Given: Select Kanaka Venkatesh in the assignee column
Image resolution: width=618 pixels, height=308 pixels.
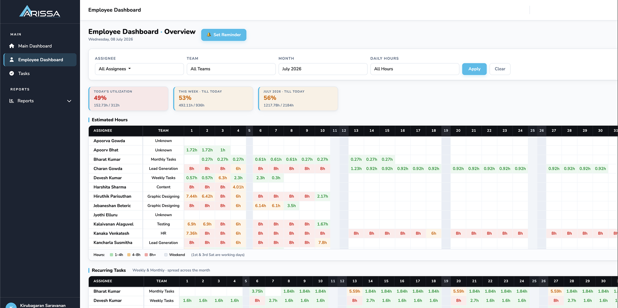Looking at the screenshot, I should pyautogui.click(x=111, y=234).
